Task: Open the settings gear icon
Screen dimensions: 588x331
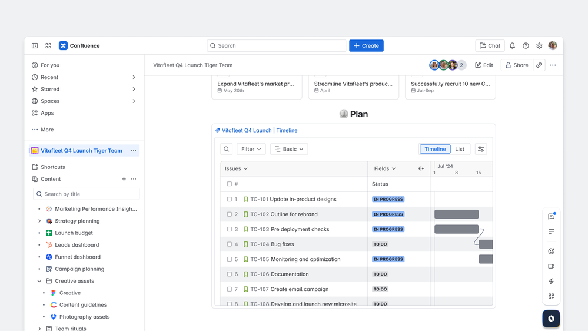Action: 539,46
